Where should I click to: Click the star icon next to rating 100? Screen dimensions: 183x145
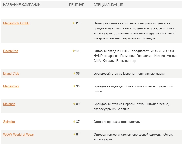74,51
